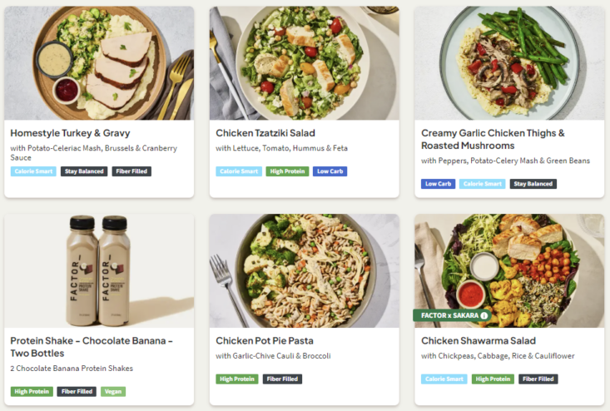
Task: Click Stay Balanced tag on Creamy Garlic Chicken
Action: 533,184
